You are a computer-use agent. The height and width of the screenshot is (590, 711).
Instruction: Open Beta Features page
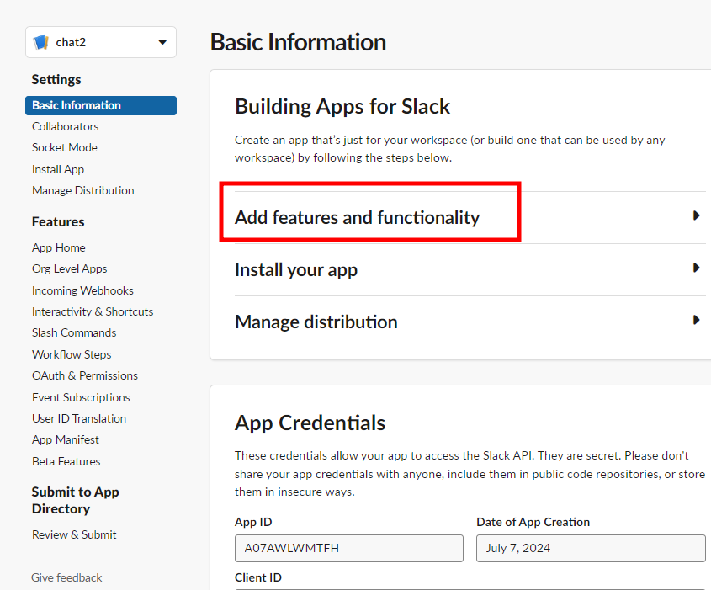pyautogui.click(x=66, y=461)
